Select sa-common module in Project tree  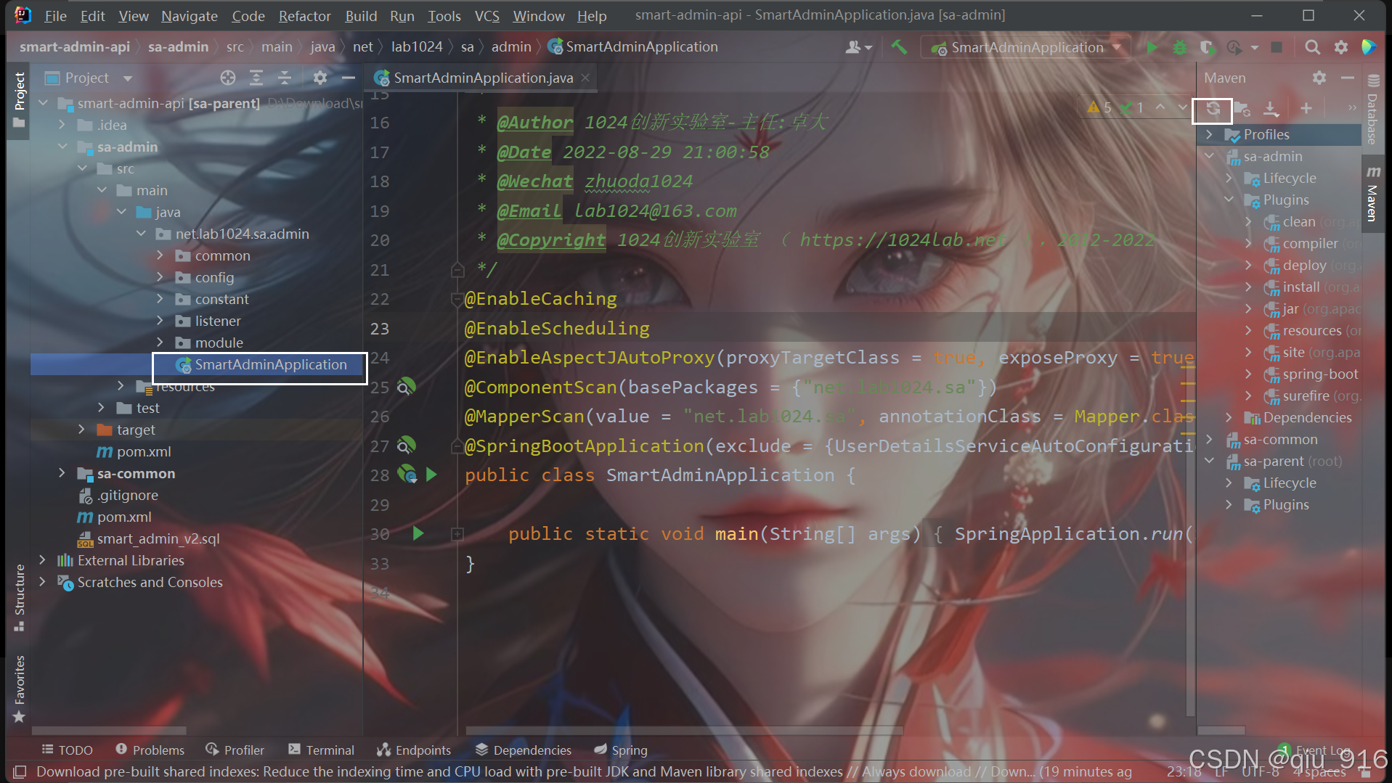point(136,473)
